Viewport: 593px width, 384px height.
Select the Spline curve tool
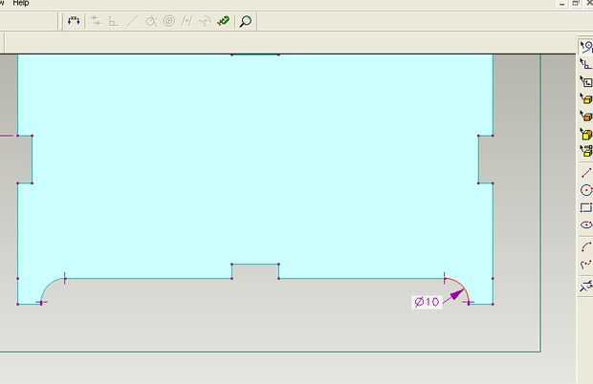[586, 265]
